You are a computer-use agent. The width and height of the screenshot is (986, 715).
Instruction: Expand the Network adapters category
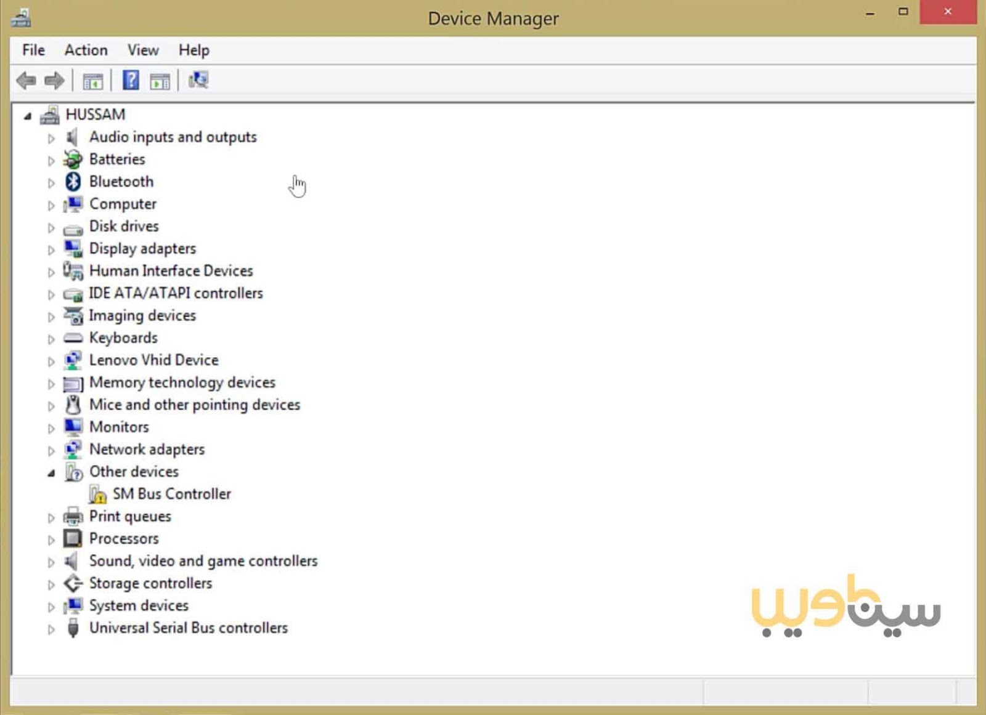pos(51,450)
